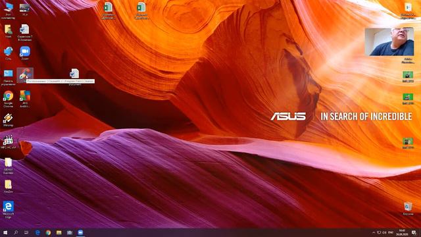Open the Корзина recycle bin icon

click(x=408, y=209)
